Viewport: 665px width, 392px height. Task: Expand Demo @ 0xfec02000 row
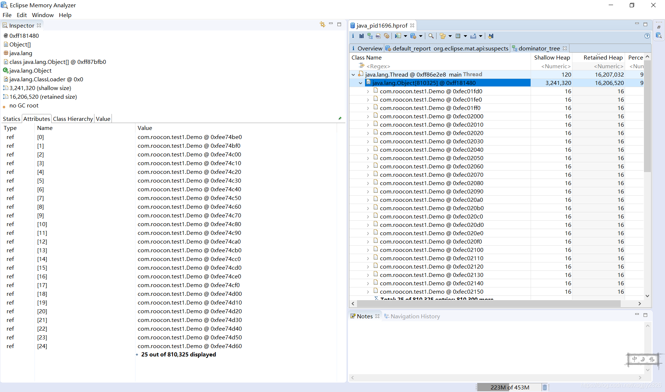point(368,117)
